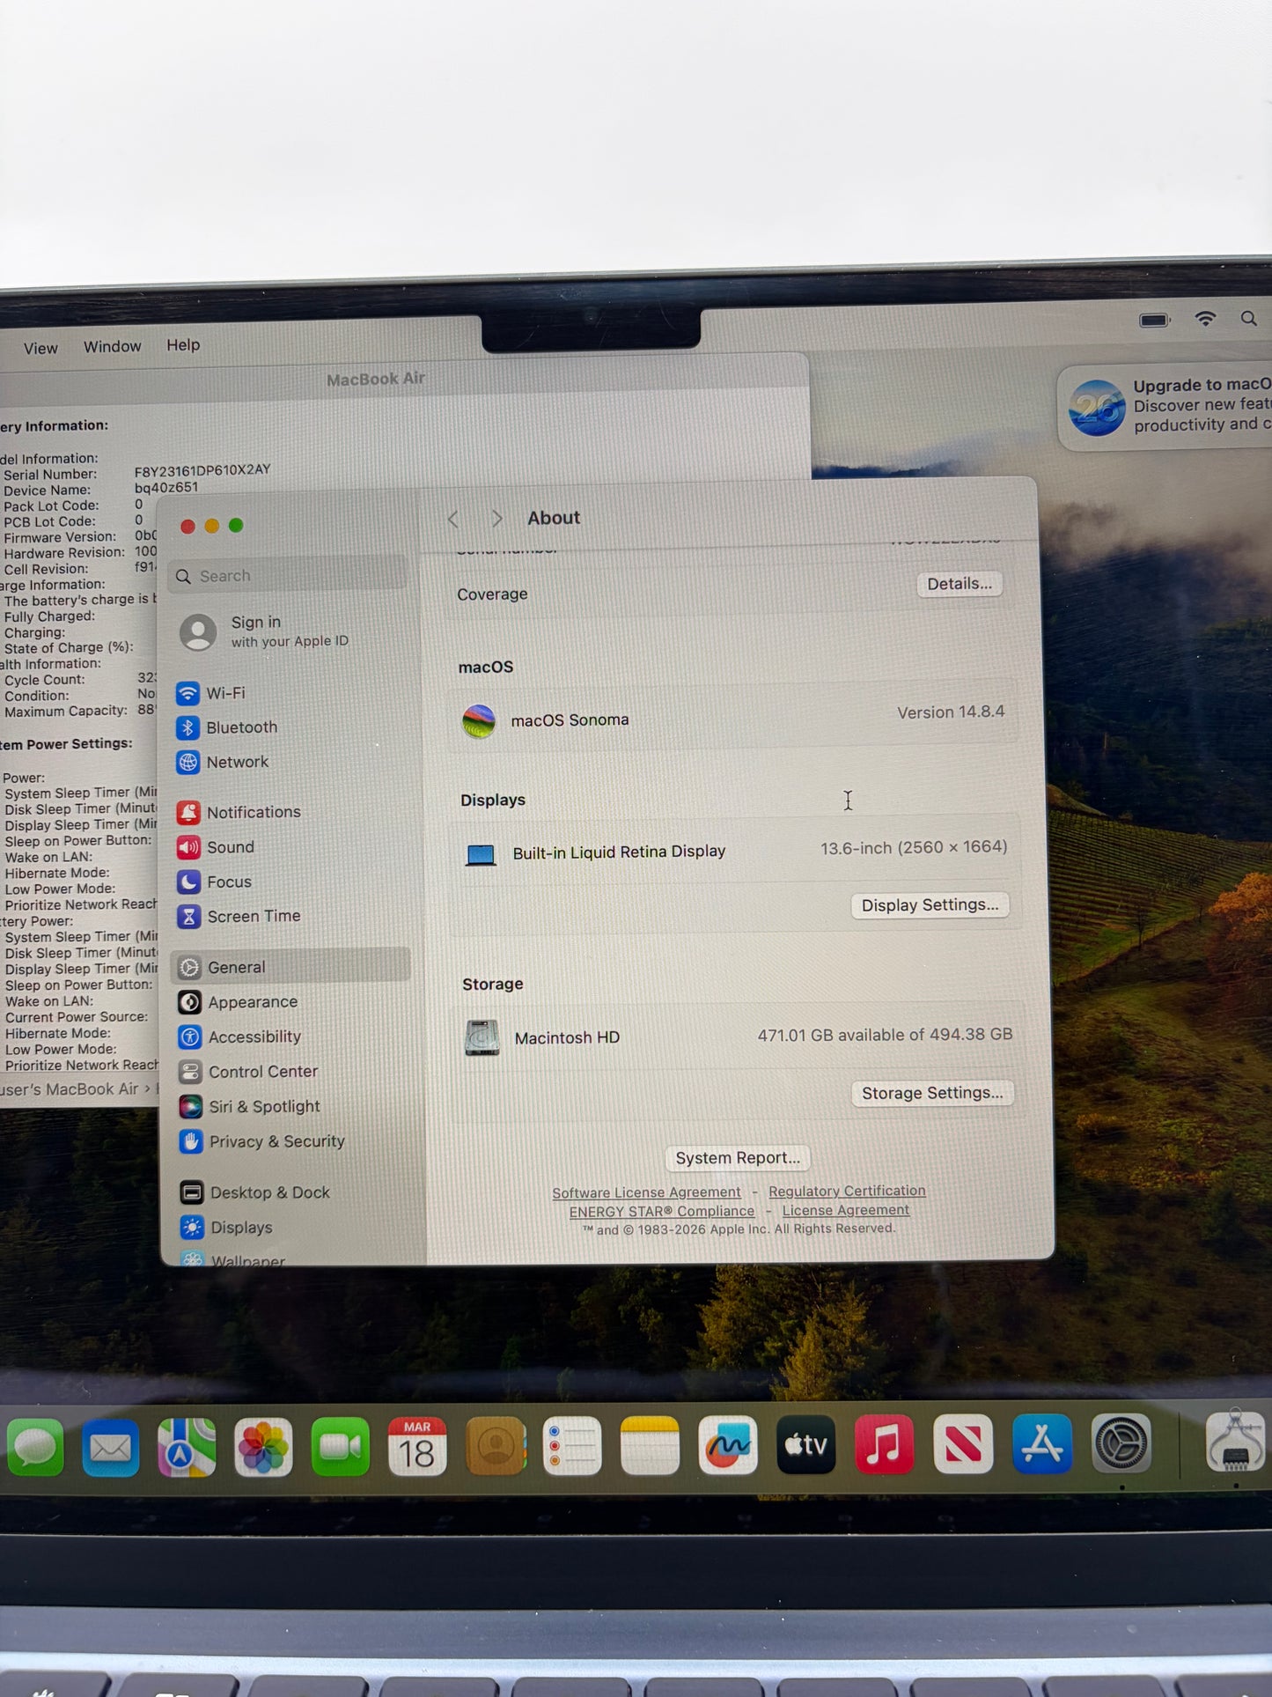Launch Contacts from the Dock
The image size is (1272, 1697).
pyautogui.click(x=496, y=1445)
